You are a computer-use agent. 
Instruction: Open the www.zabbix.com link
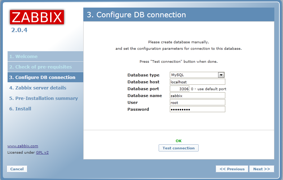click(23, 146)
